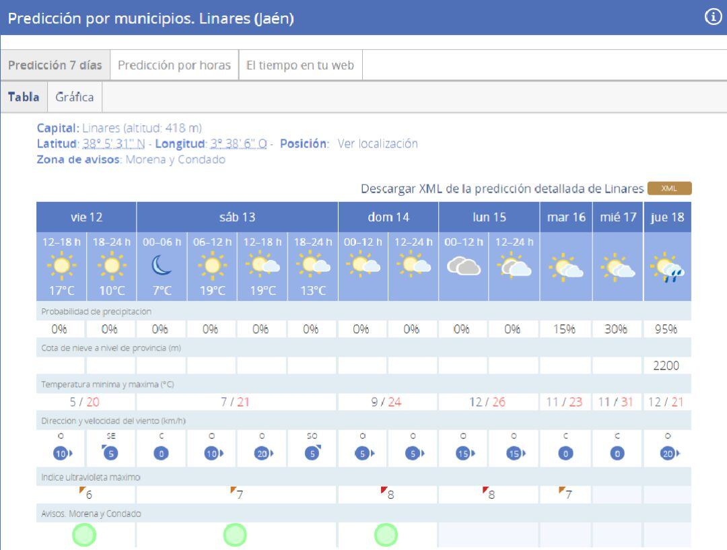This screenshot has width=727, height=550.
Task: Select the Gráfica view tab
Action: click(74, 97)
